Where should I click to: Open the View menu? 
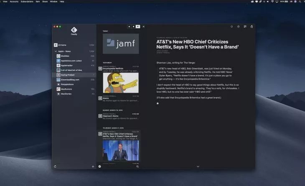5,1
